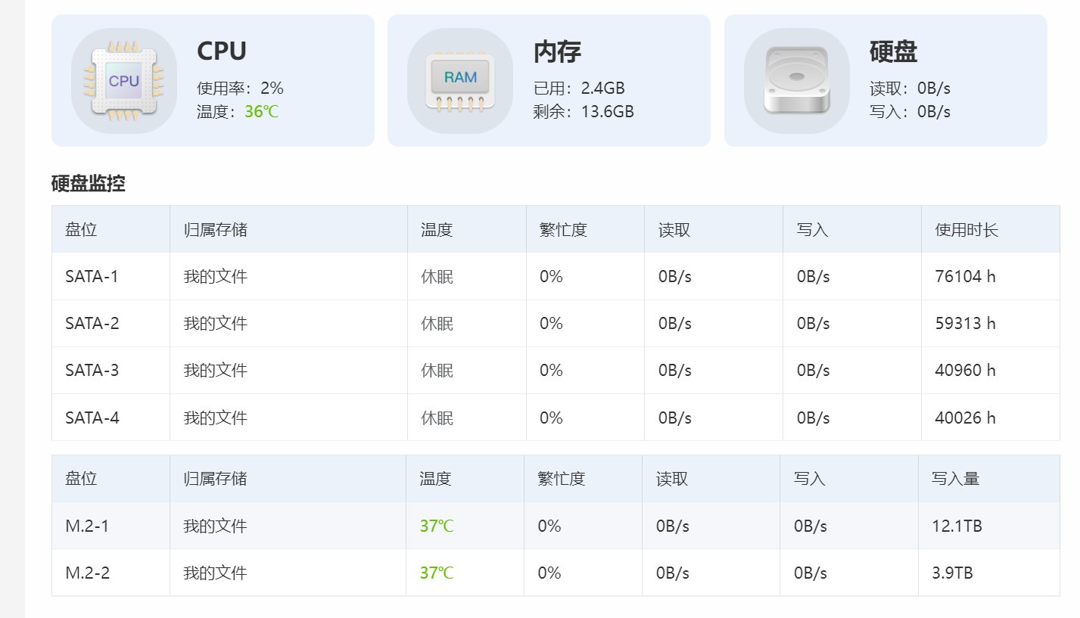Click the first table's 温度 column header

(x=437, y=229)
